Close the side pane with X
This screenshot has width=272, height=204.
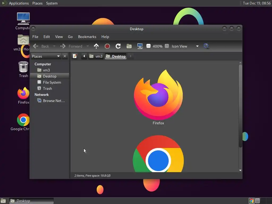(65, 56)
